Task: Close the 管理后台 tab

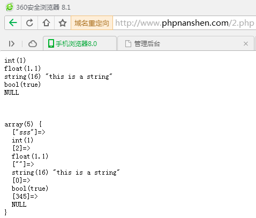Action: point(246,43)
